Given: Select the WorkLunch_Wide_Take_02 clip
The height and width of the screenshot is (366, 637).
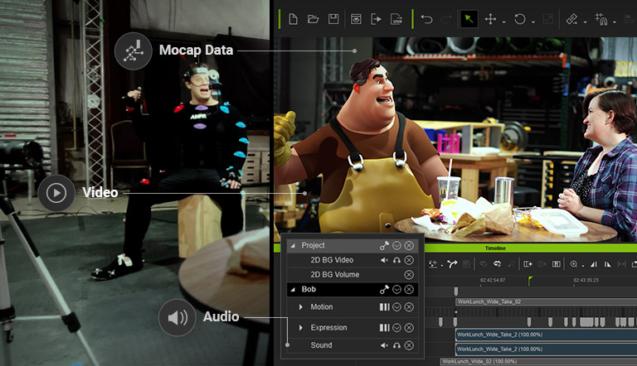Looking at the screenshot, I should coord(498,302).
